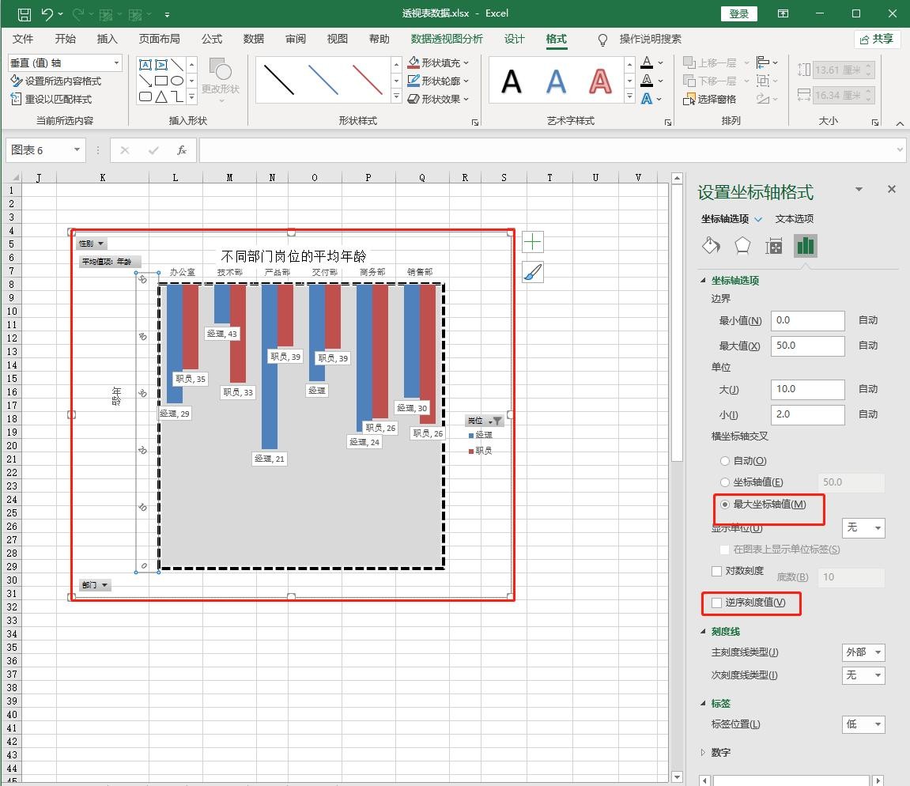Open the Effects pentagon icon tab
This screenshot has height=786, width=910.
pos(742,246)
